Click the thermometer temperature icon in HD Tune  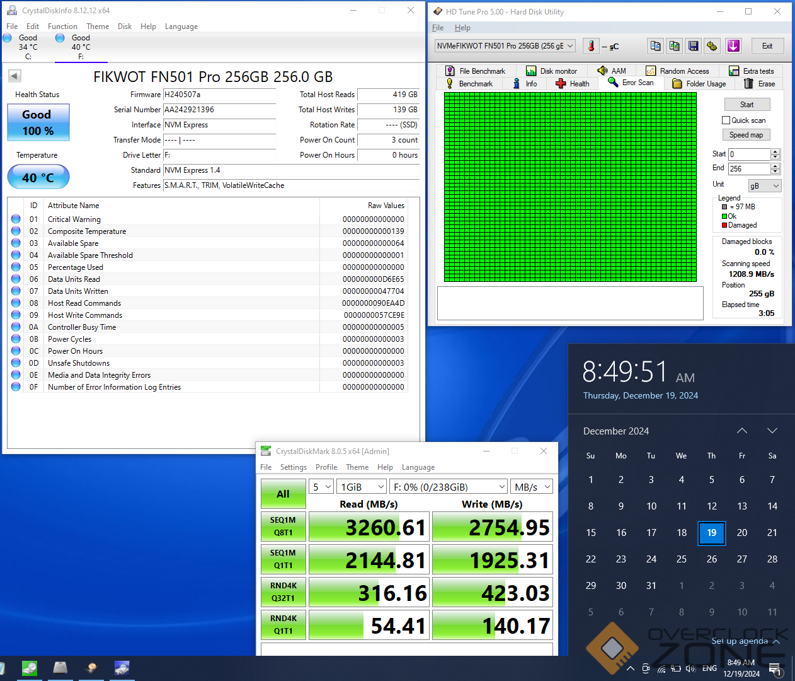(591, 46)
